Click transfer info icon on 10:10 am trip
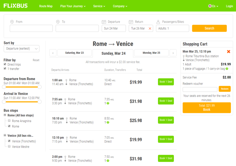This screenshot has height=166, width=236. coord(108,122)
